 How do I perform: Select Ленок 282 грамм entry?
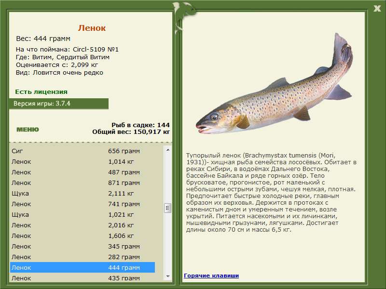point(82,257)
